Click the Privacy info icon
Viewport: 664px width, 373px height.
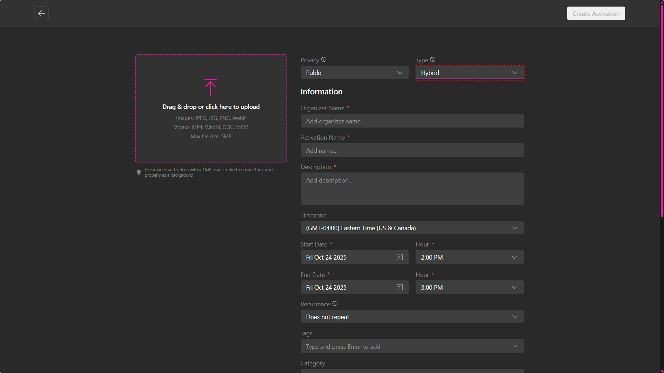coord(324,59)
